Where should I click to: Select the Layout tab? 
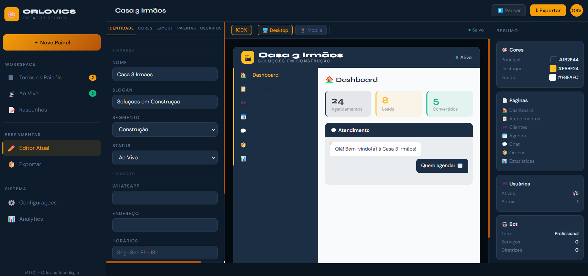(x=165, y=28)
